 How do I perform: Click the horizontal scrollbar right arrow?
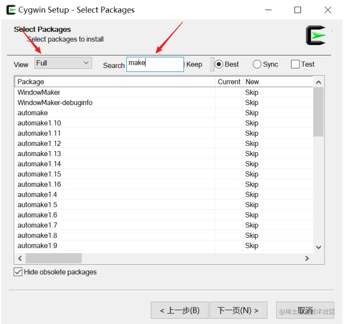[x=307, y=258]
